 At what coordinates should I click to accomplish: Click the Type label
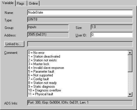pos(8,20)
